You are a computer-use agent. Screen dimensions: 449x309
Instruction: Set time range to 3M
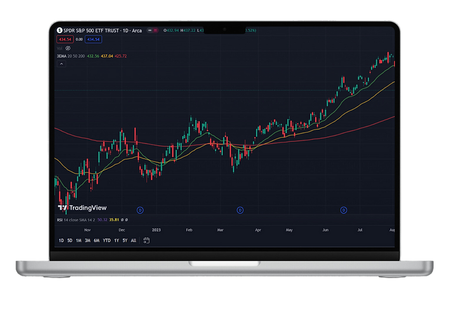pos(88,241)
